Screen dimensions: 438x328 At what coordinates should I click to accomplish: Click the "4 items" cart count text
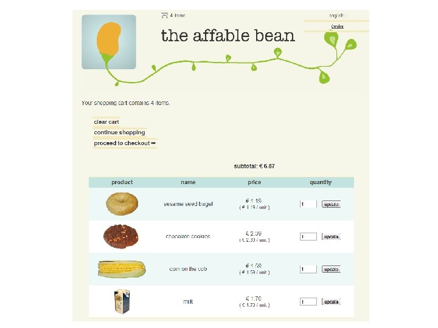[178, 15]
